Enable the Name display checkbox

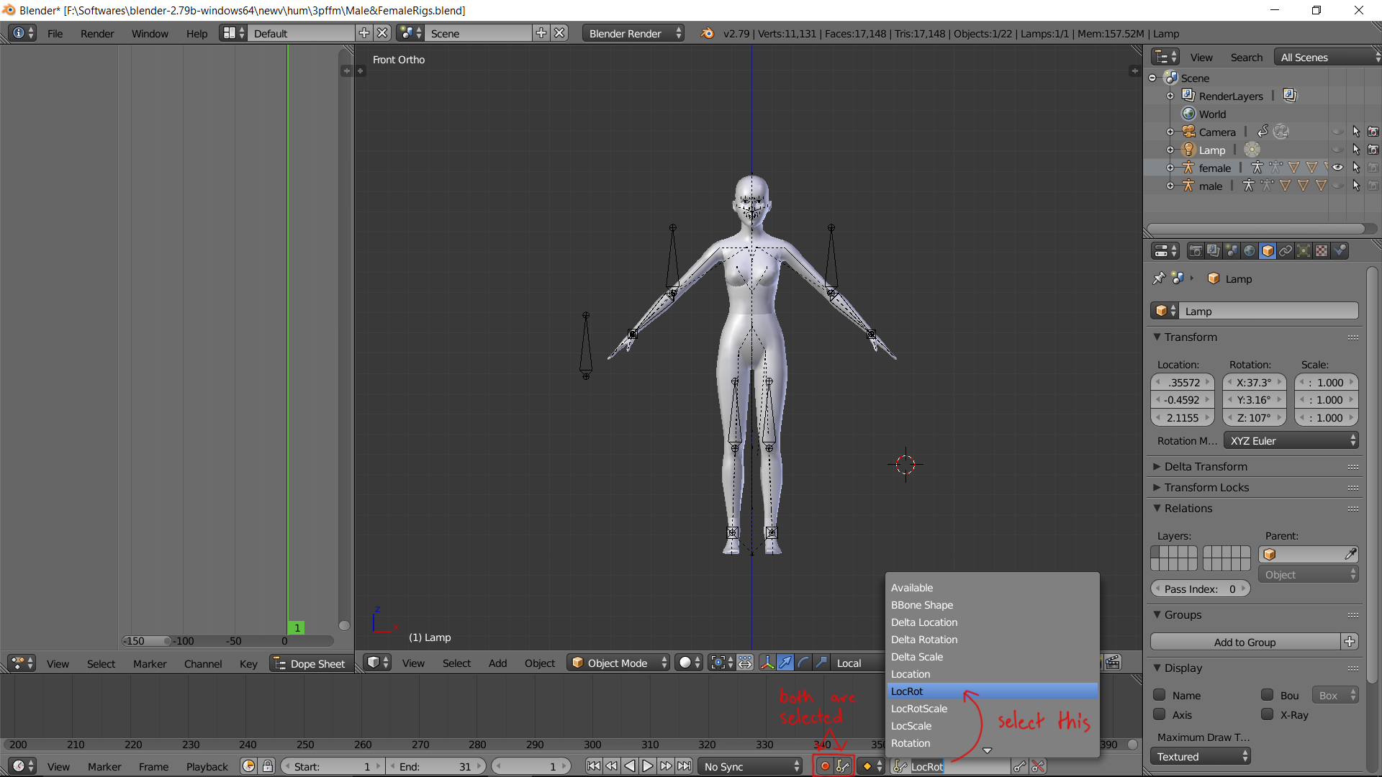pyautogui.click(x=1160, y=695)
